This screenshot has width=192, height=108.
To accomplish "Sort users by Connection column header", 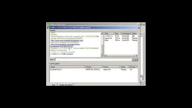I will [x=126, y=33].
